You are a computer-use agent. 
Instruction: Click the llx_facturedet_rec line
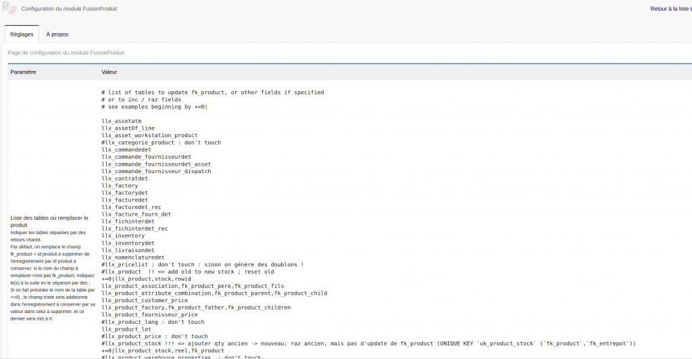click(x=131, y=207)
